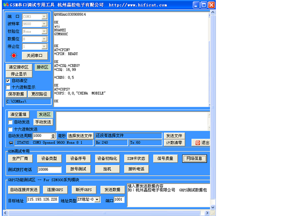The image size is (287, 216).
Task: Enable 十六进制显示 hex display checkbox
Action: coord(8,87)
